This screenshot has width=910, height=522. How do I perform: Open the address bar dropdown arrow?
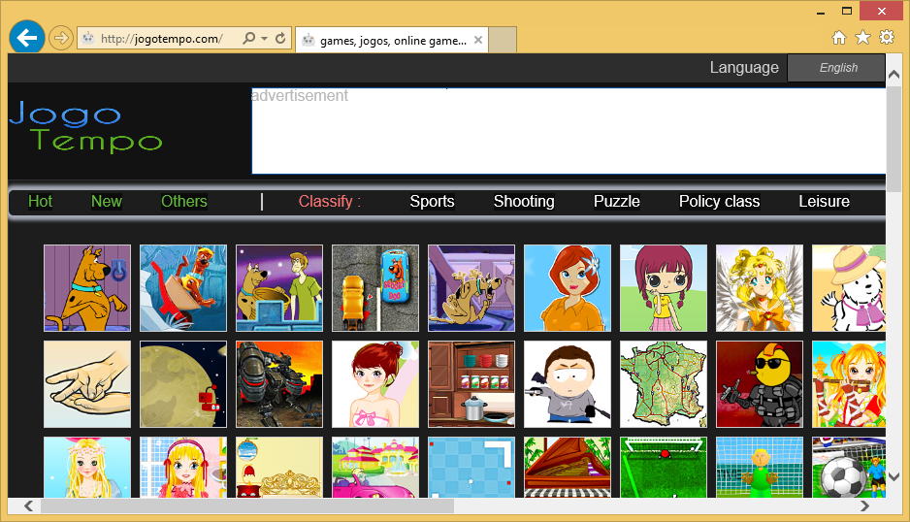coord(264,38)
